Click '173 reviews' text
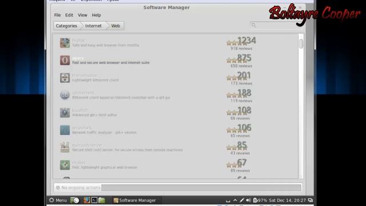This screenshot has height=206, width=366. point(241,84)
